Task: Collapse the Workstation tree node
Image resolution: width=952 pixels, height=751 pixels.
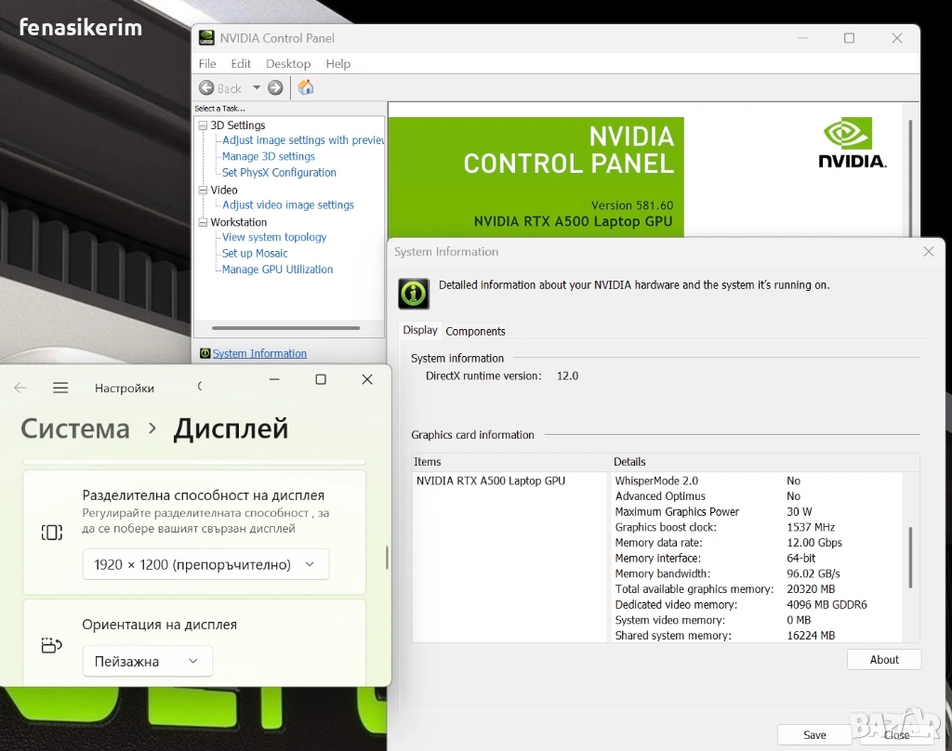Action: (x=203, y=223)
